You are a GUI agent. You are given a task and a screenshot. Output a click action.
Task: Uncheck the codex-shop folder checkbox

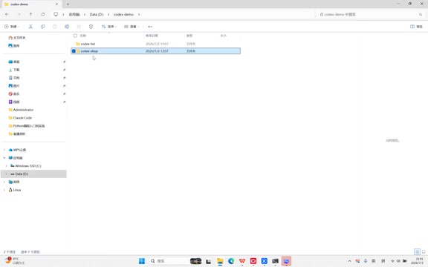74,51
